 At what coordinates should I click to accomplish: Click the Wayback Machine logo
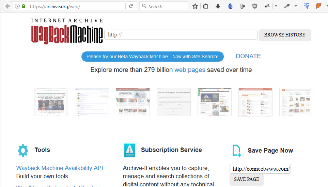67,31
